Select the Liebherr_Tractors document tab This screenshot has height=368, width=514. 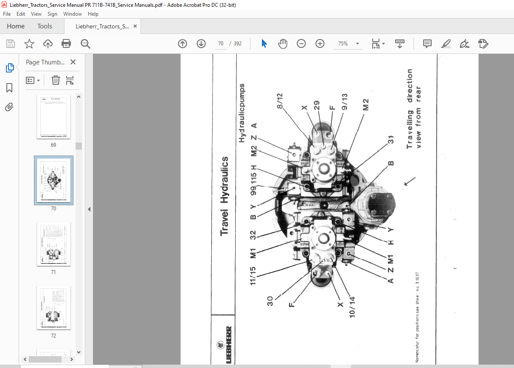102,26
